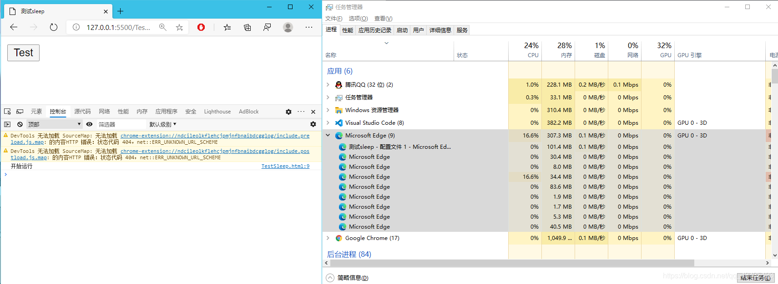The image size is (778, 284).
Task: Open the 文件(F) menu in Task Manager
Action: (333, 19)
